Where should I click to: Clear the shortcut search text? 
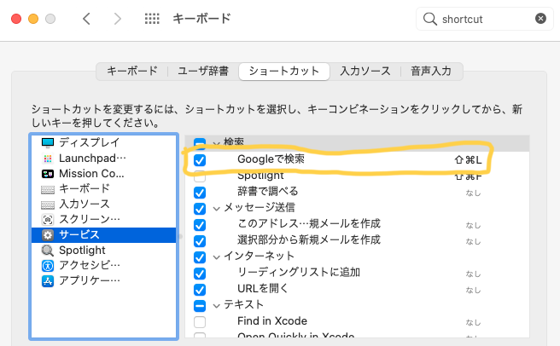tap(540, 19)
